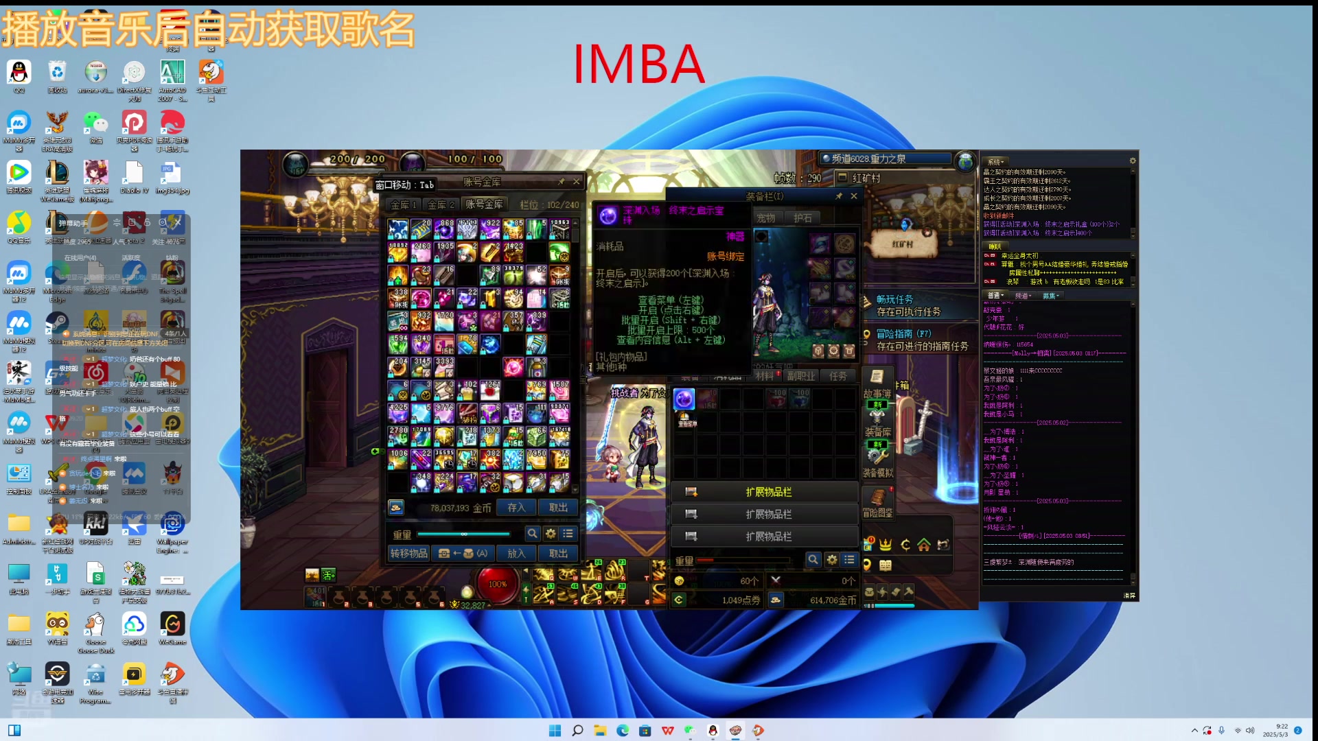Show hidden system tray icons chevron

[1194, 730]
